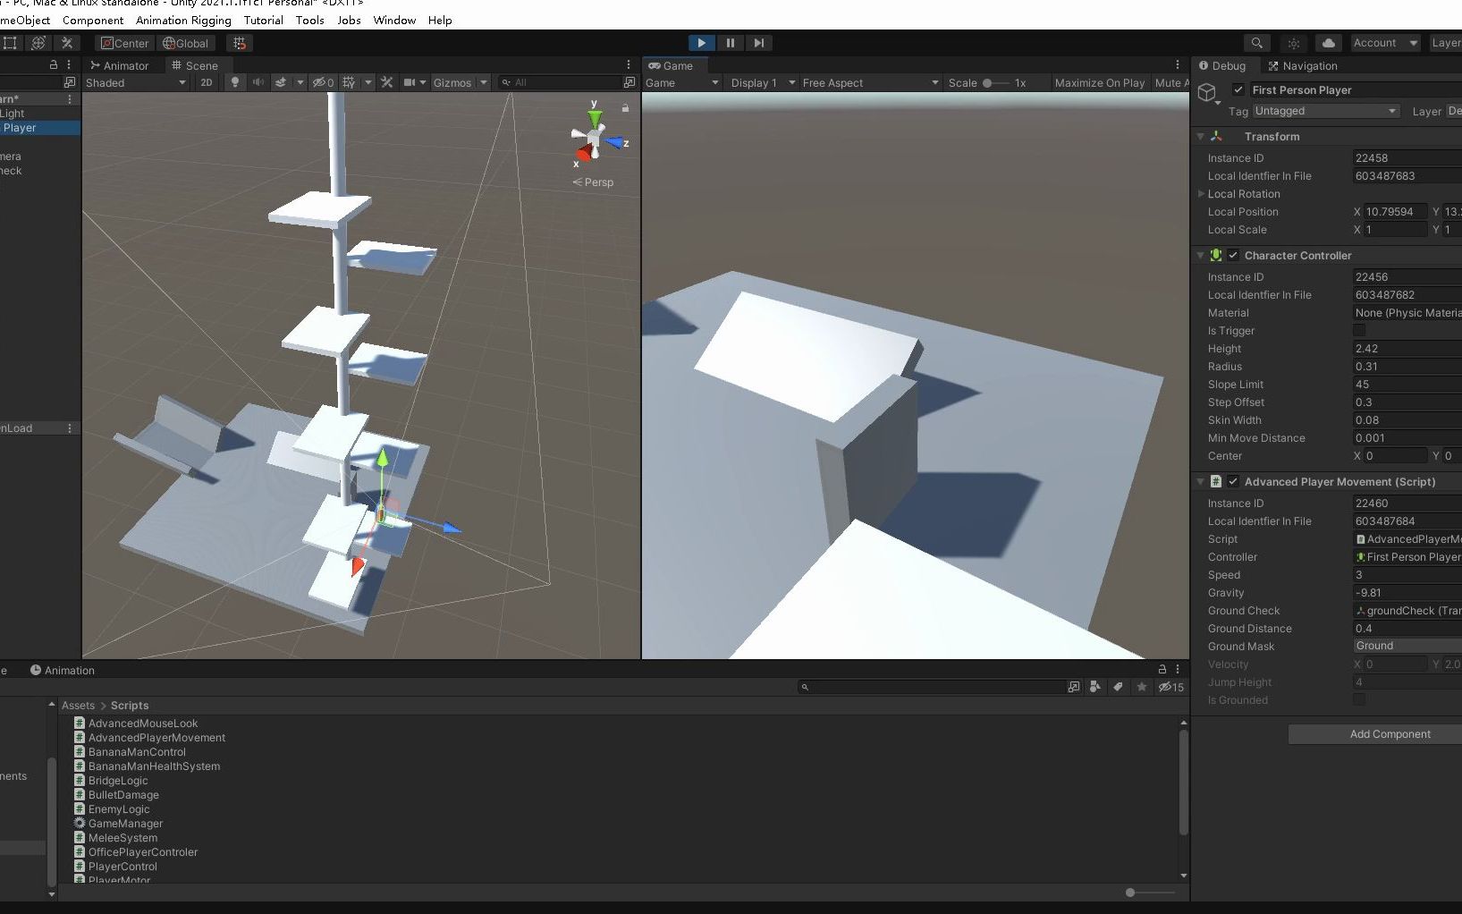Open the Shaded draw mode dropdown
The image size is (1462, 914).
(134, 82)
